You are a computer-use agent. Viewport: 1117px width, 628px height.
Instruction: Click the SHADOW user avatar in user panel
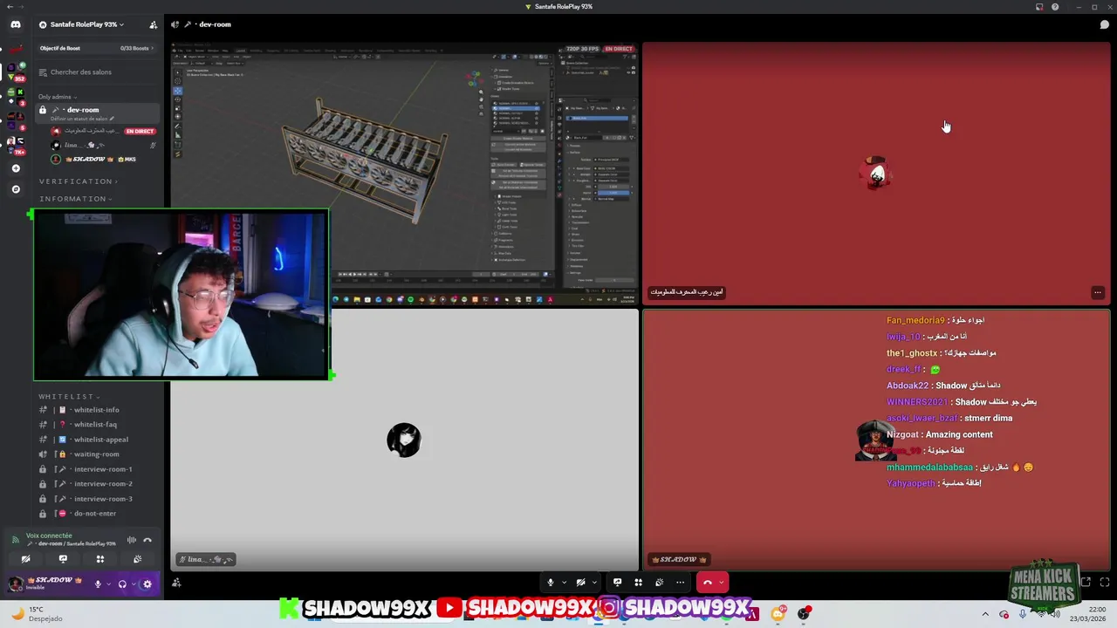pyautogui.click(x=16, y=584)
